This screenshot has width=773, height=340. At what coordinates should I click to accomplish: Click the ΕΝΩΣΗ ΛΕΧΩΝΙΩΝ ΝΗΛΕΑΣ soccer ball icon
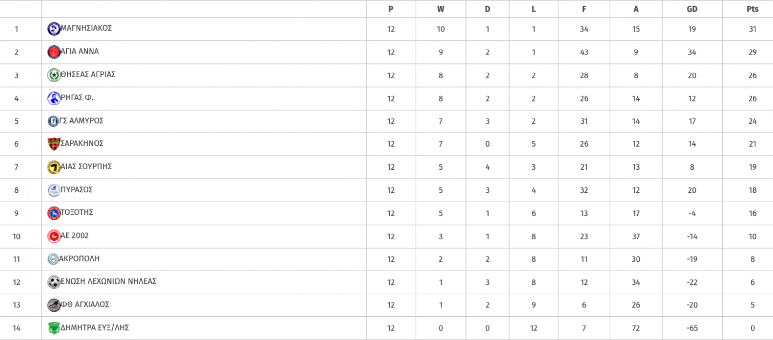tap(54, 282)
